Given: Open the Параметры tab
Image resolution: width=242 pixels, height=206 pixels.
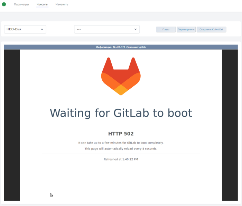Looking at the screenshot, I should point(21,4).
